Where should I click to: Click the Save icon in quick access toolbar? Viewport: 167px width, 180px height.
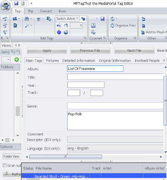[x=16, y=3]
